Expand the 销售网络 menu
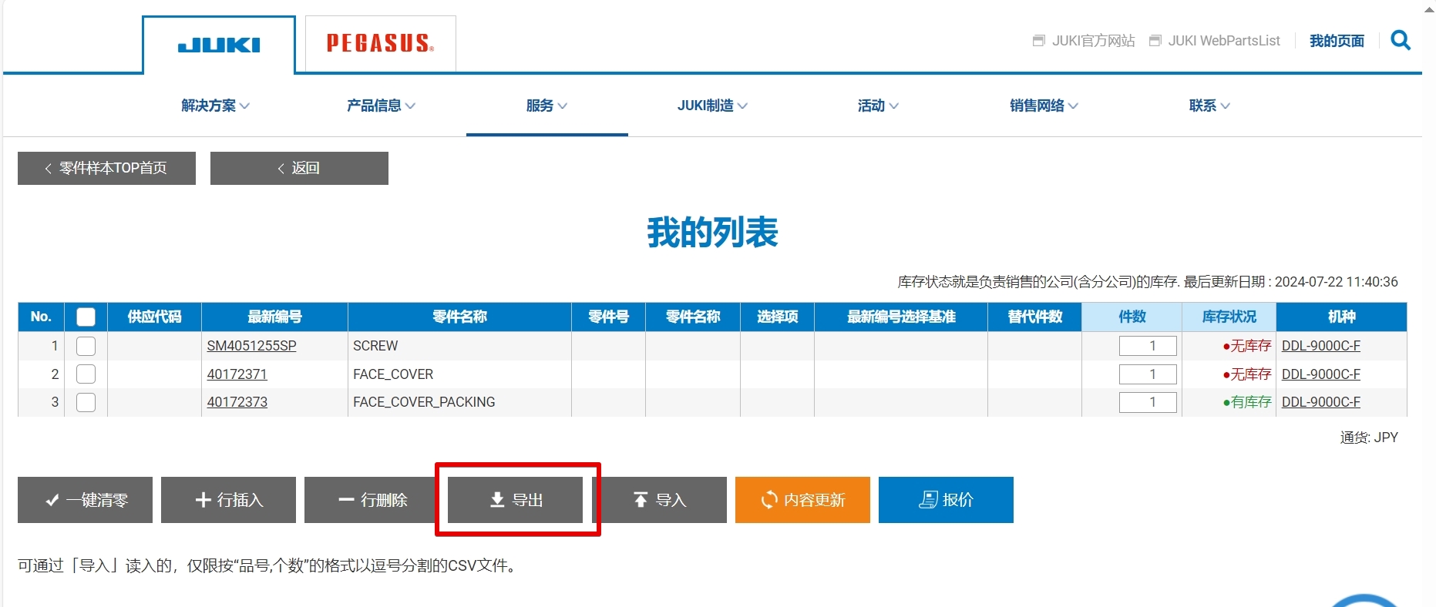Image resolution: width=1436 pixels, height=607 pixels. [x=1044, y=106]
